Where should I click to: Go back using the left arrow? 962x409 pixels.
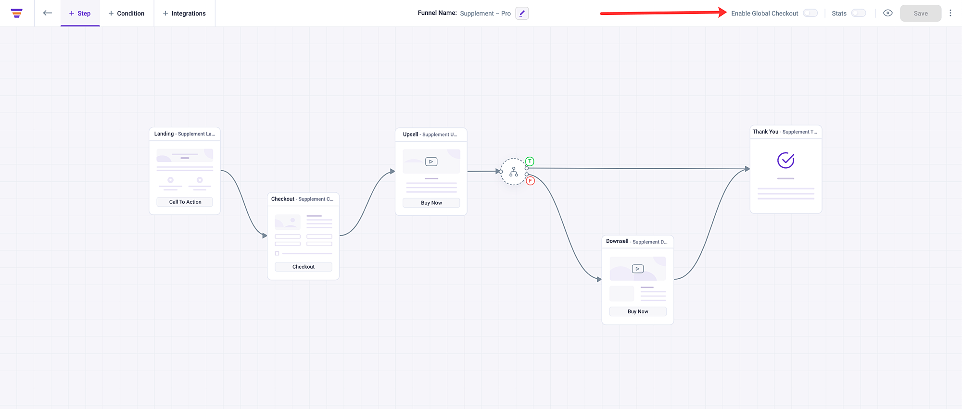coord(47,13)
